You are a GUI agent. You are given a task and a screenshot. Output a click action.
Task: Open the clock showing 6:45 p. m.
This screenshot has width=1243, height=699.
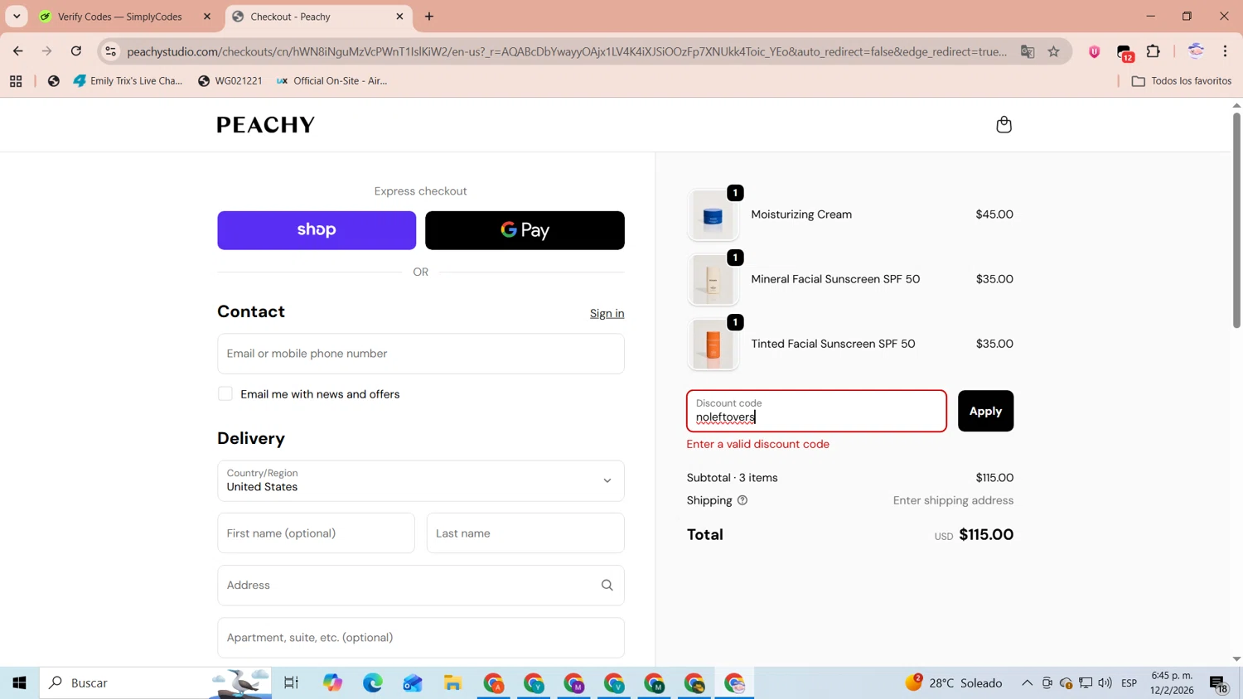pos(1172,683)
